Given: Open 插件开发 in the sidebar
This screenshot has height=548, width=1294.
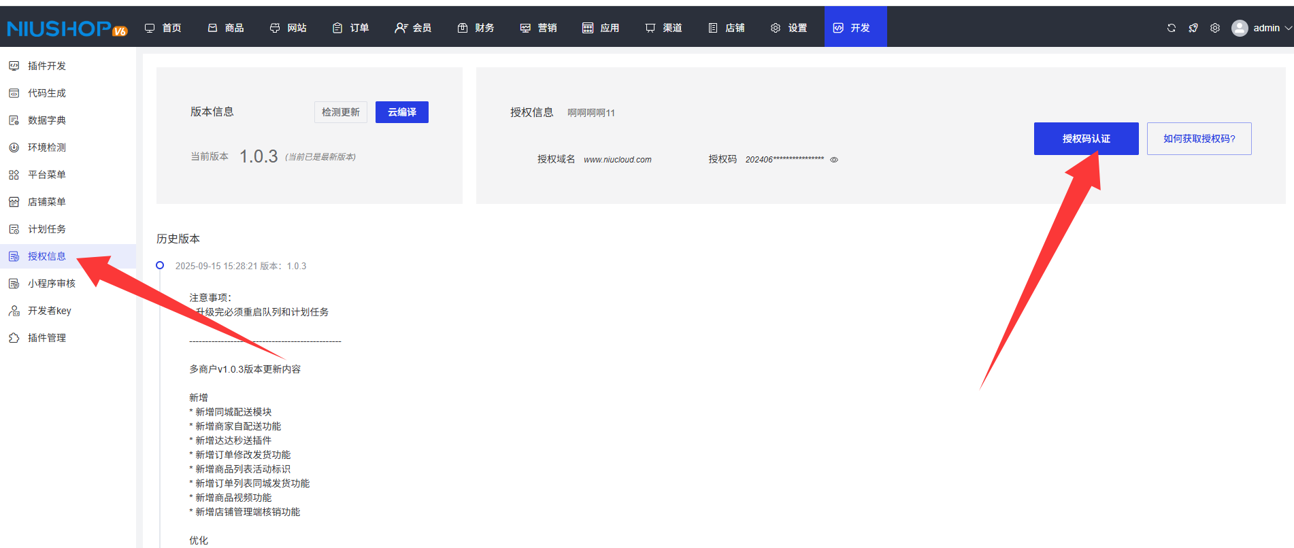Looking at the screenshot, I should (x=46, y=66).
